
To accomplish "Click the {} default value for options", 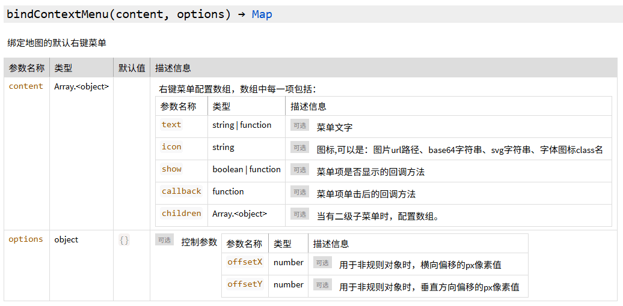I will click(124, 240).
